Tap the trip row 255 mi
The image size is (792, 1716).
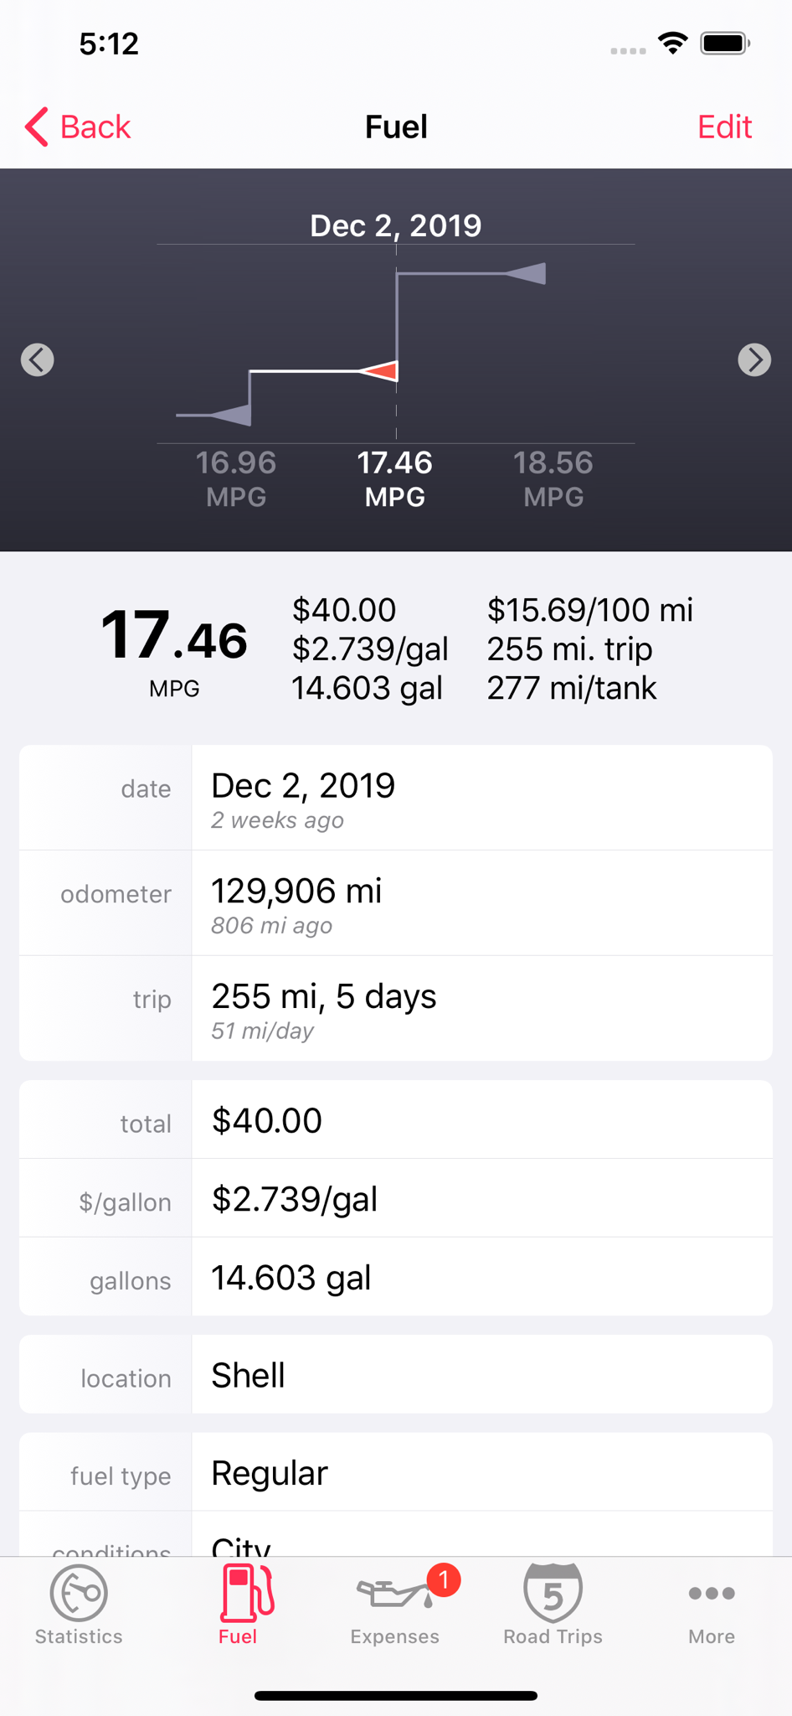click(396, 1008)
